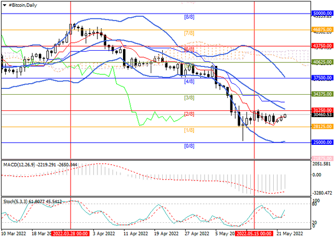The height and width of the screenshot is (239, 335).
Task: Click the [8/8] Murrey level label
Action: coord(189,17)
